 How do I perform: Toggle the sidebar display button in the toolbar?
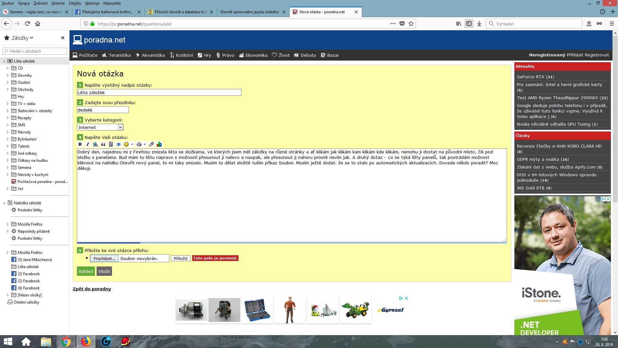tap(469, 24)
